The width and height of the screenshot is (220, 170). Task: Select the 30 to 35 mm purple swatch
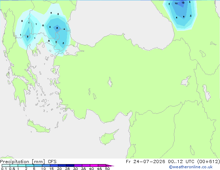(x=78, y=165)
